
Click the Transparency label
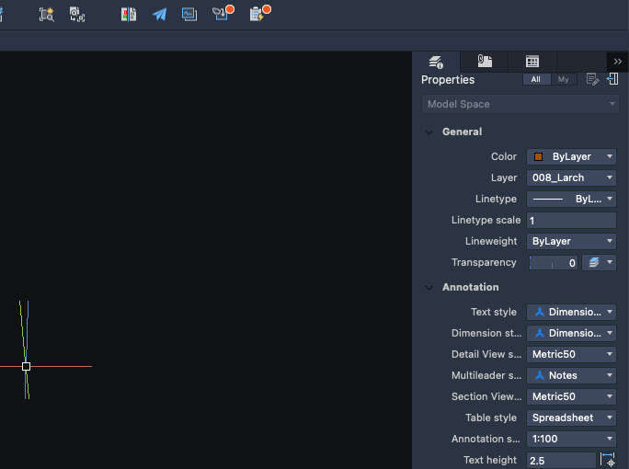(484, 262)
